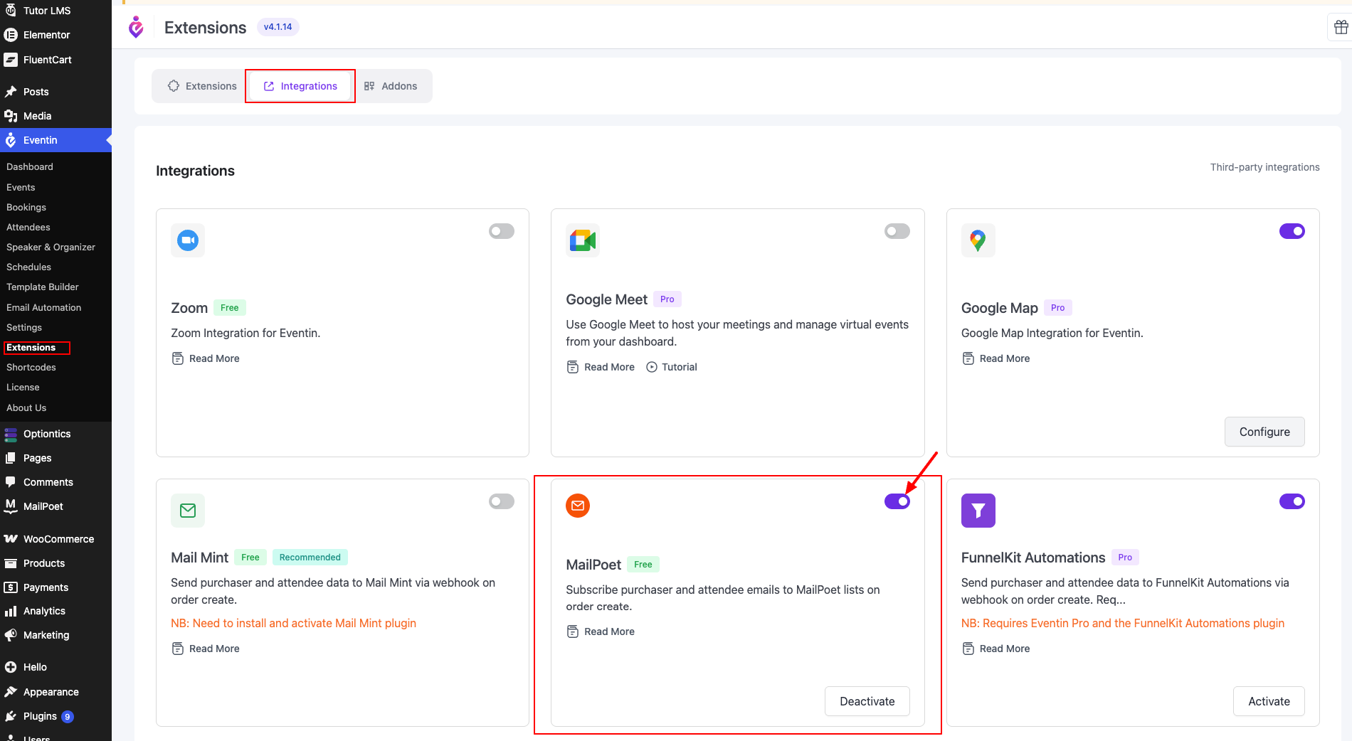1352x741 pixels.
Task: Open Speaker & Organizer submenu item
Action: [51, 247]
